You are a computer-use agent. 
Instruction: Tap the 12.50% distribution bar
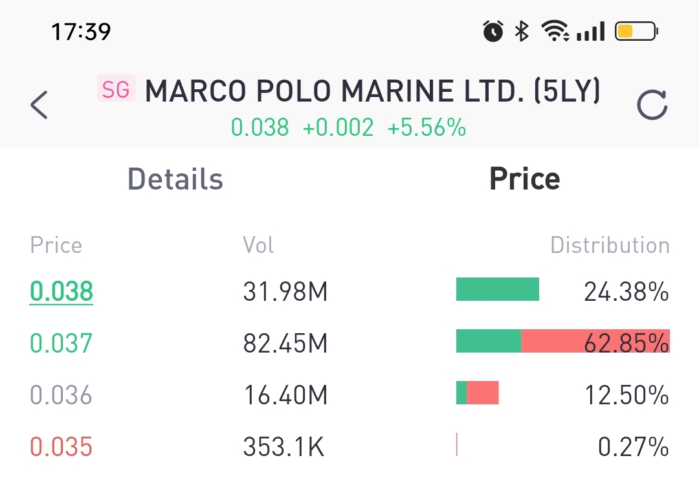[478, 393]
